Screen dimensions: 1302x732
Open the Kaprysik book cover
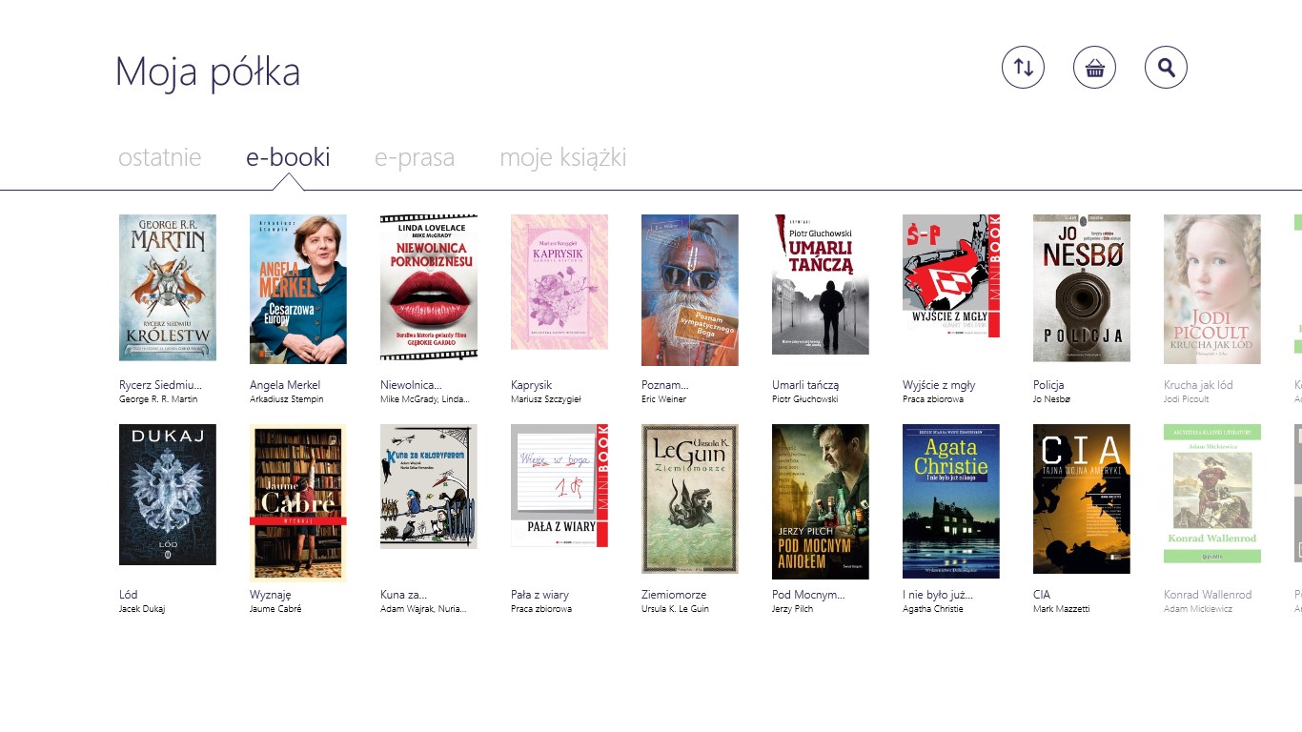tap(559, 282)
